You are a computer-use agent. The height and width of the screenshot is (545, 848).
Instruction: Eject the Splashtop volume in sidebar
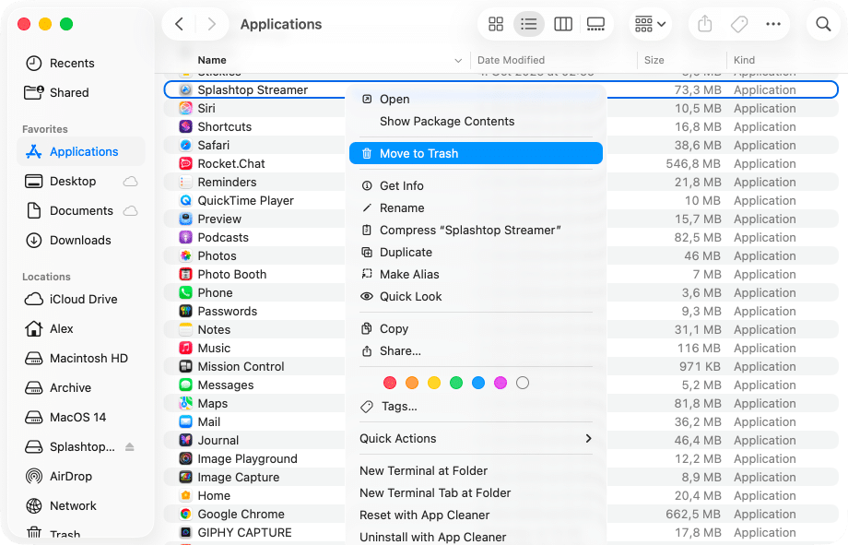pyautogui.click(x=130, y=447)
